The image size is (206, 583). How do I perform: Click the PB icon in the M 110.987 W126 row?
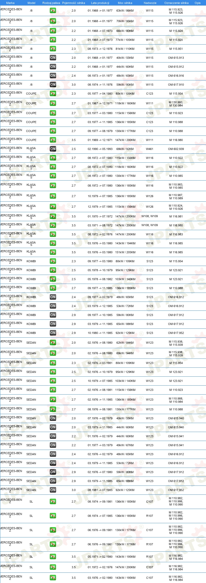(x=53, y=196)
